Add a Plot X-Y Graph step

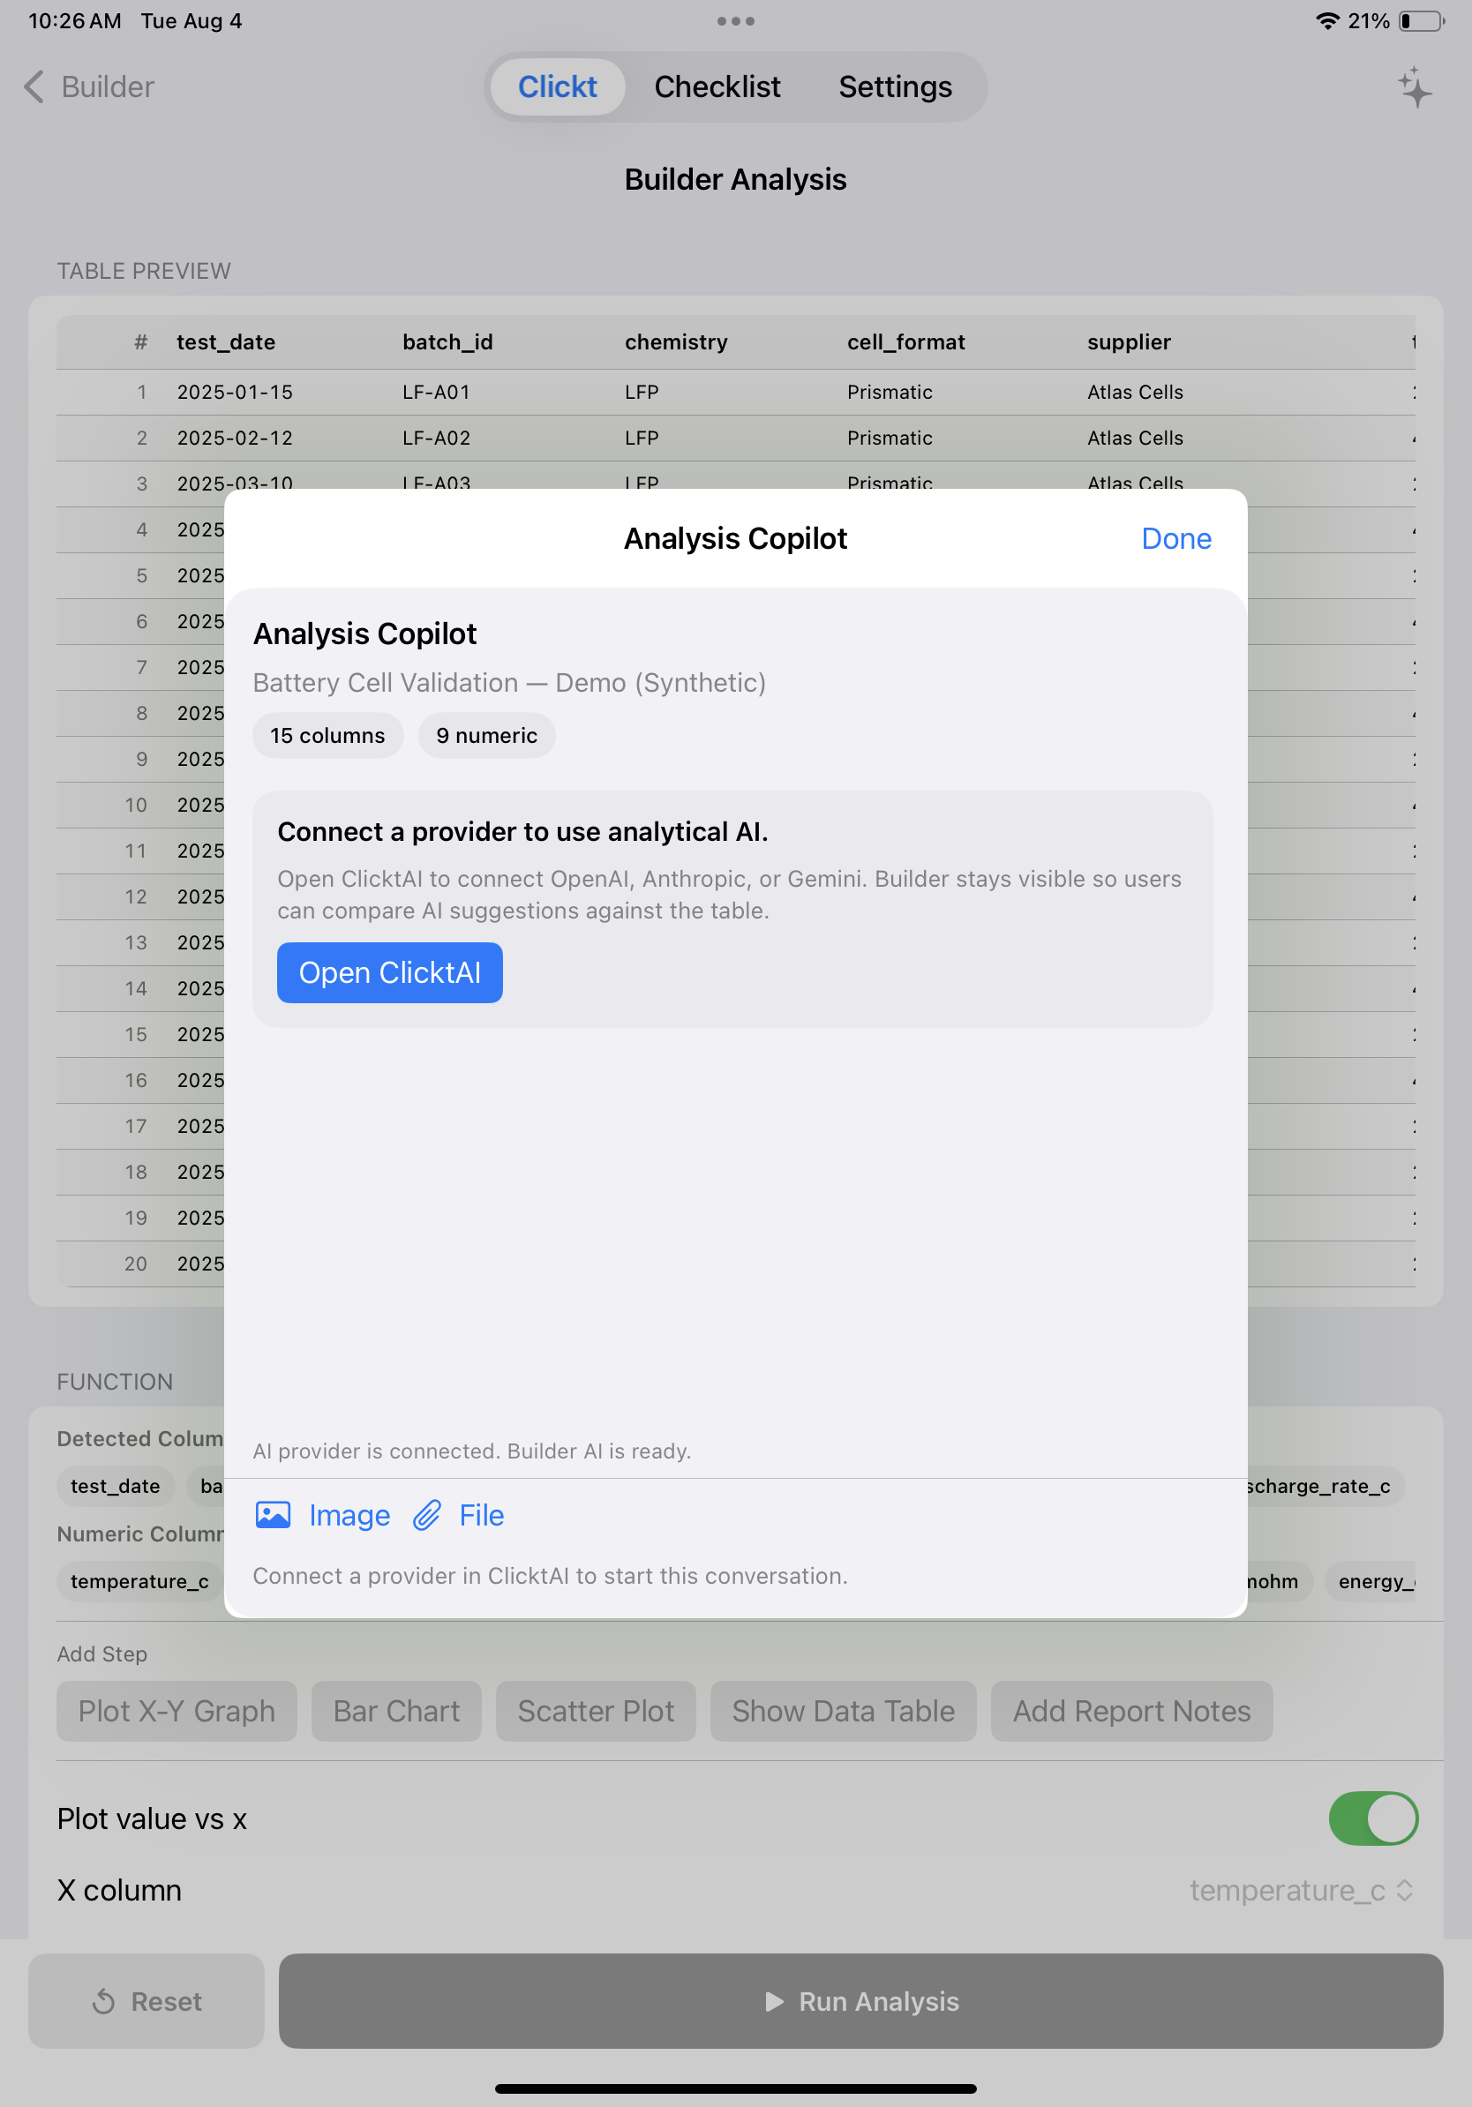click(176, 1712)
